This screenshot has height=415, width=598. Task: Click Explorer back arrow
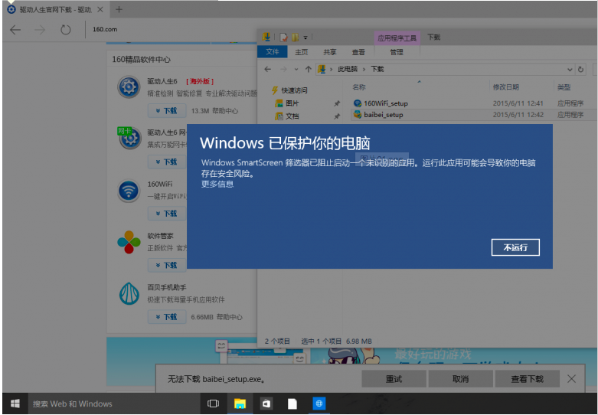[268, 69]
